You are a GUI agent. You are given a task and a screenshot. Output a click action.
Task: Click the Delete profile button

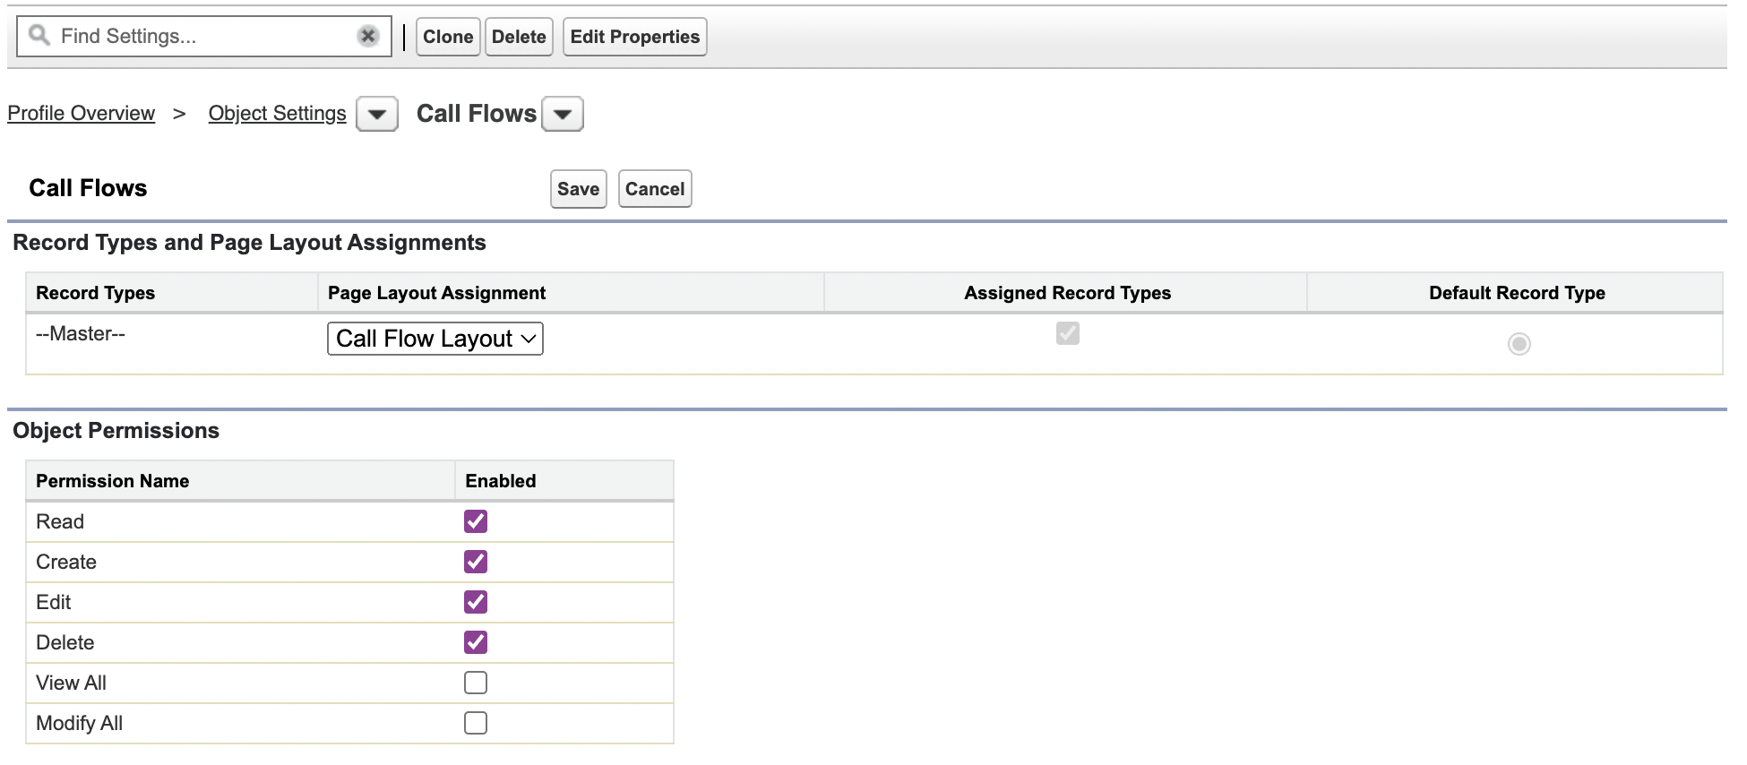(519, 37)
